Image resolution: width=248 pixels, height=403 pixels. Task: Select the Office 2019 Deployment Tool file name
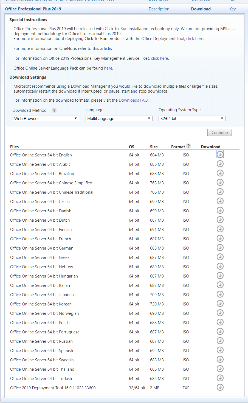click(x=53, y=388)
